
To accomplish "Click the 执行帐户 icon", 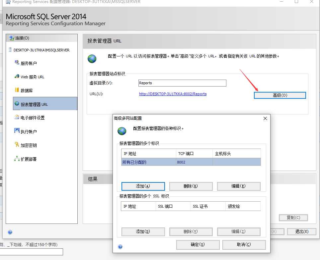I will 17,131.
